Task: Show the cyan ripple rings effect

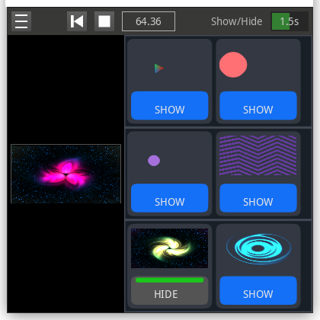Action: [x=258, y=290]
